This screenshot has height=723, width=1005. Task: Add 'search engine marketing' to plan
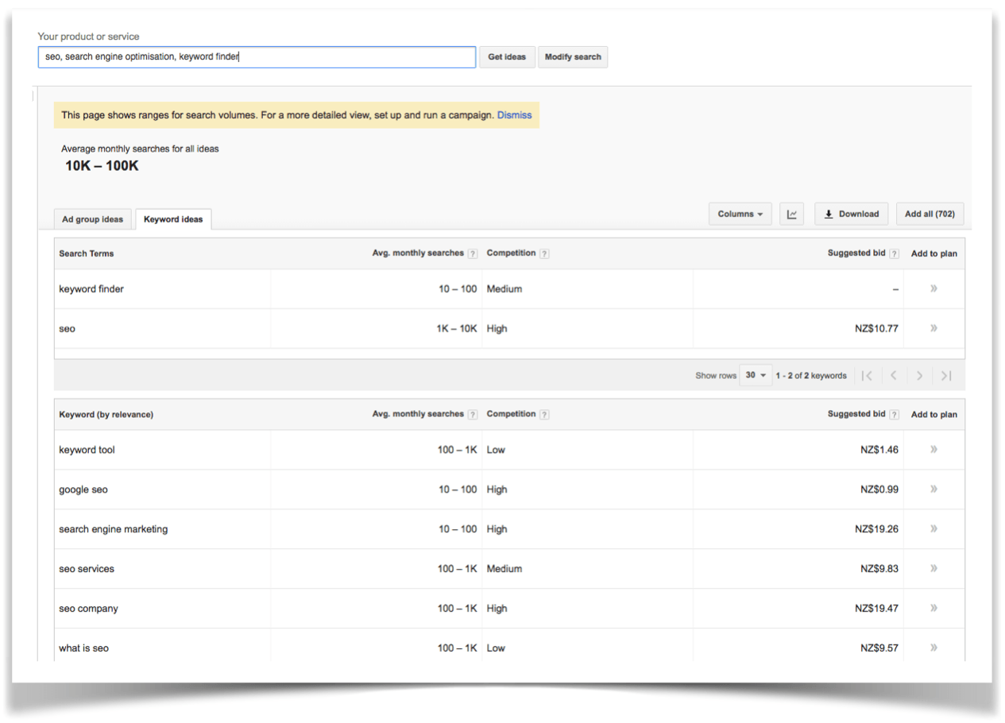[933, 529]
